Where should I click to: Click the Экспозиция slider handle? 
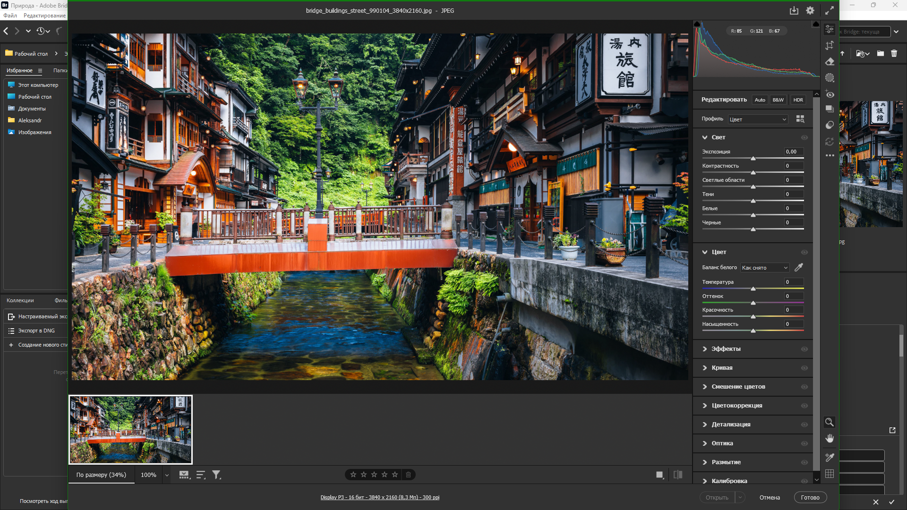click(x=753, y=159)
